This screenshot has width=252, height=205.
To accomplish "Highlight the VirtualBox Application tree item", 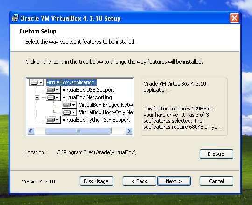I will pos(71,82).
